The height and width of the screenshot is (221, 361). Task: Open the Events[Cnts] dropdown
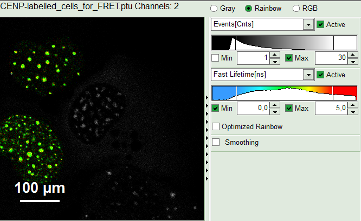coord(308,24)
